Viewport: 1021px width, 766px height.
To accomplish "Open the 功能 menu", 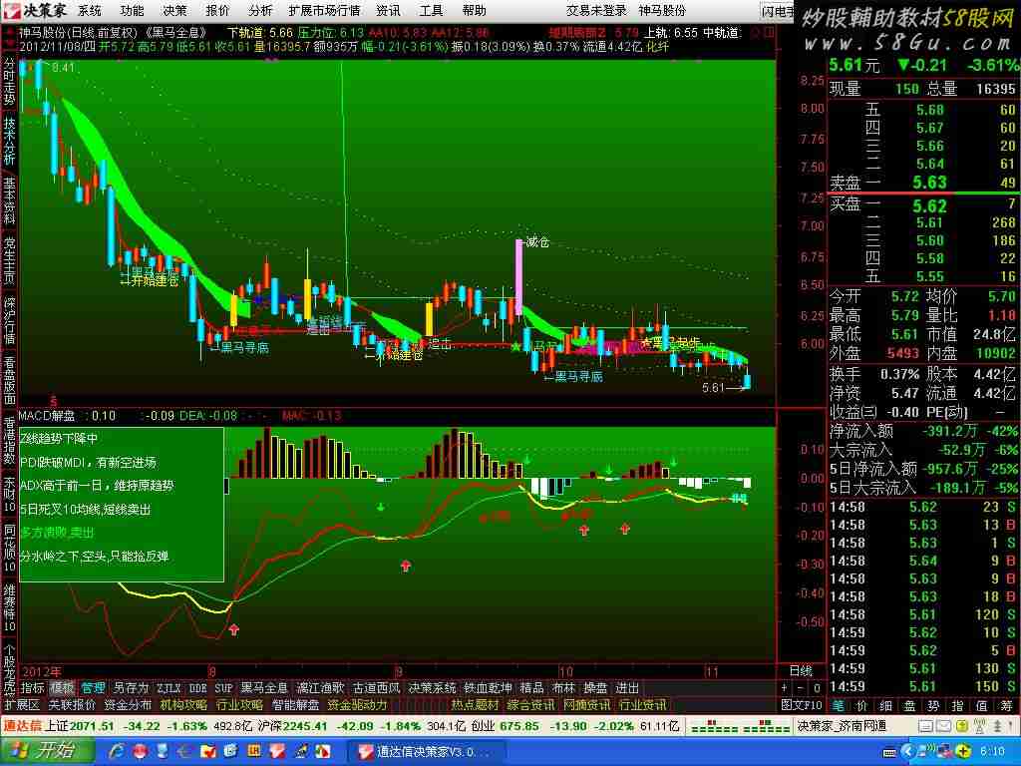I will (x=133, y=10).
